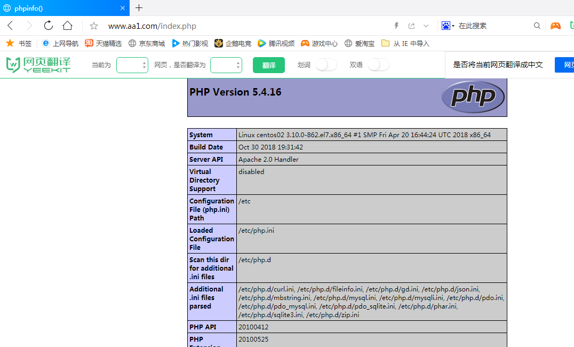Viewport: 574px width, 347px height.
Task: Open a new tab with plus button
Action: click(139, 8)
